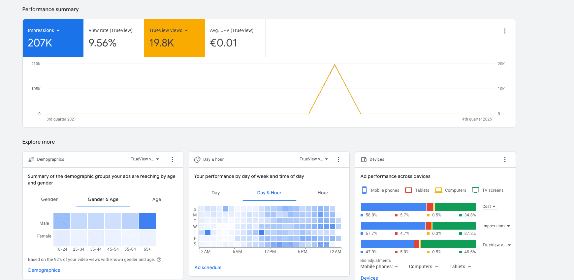Viewport: 574px width, 280px height.
Task: Change Demographics card TrueView metric dropdown
Action: [x=145, y=159]
